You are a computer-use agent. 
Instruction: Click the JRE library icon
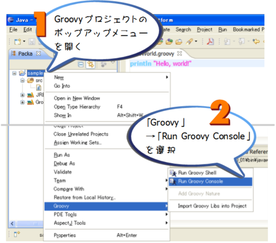pos(31,95)
